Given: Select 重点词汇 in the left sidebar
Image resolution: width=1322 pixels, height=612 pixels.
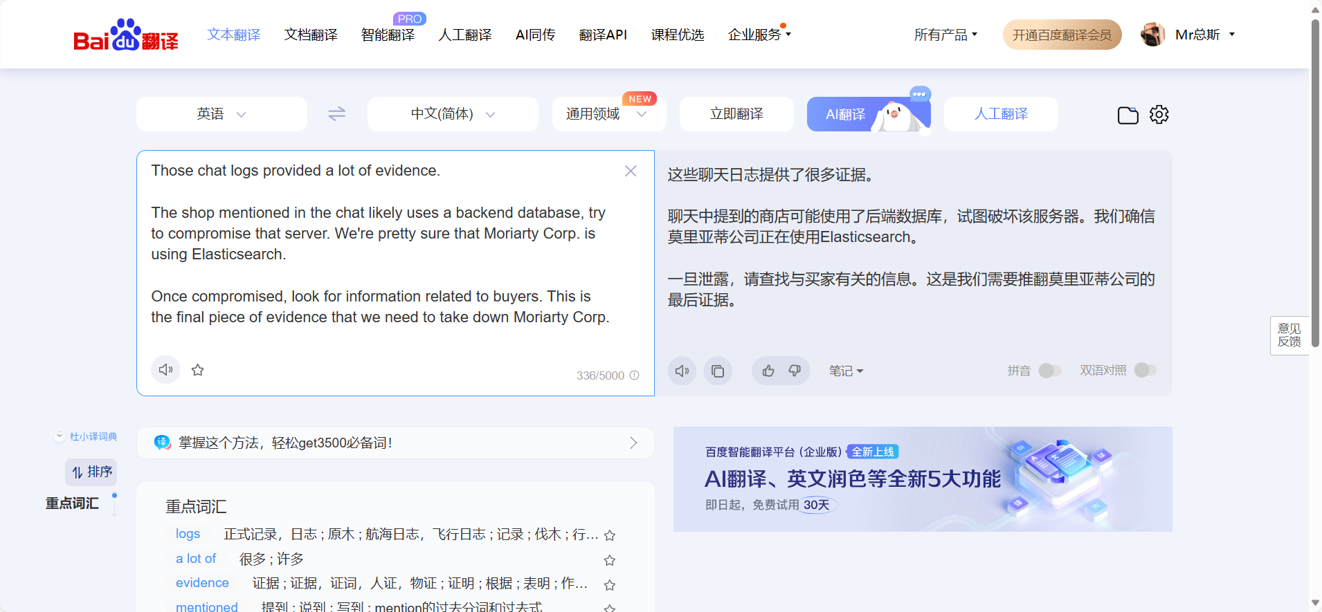Looking at the screenshot, I should click(x=72, y=503).
